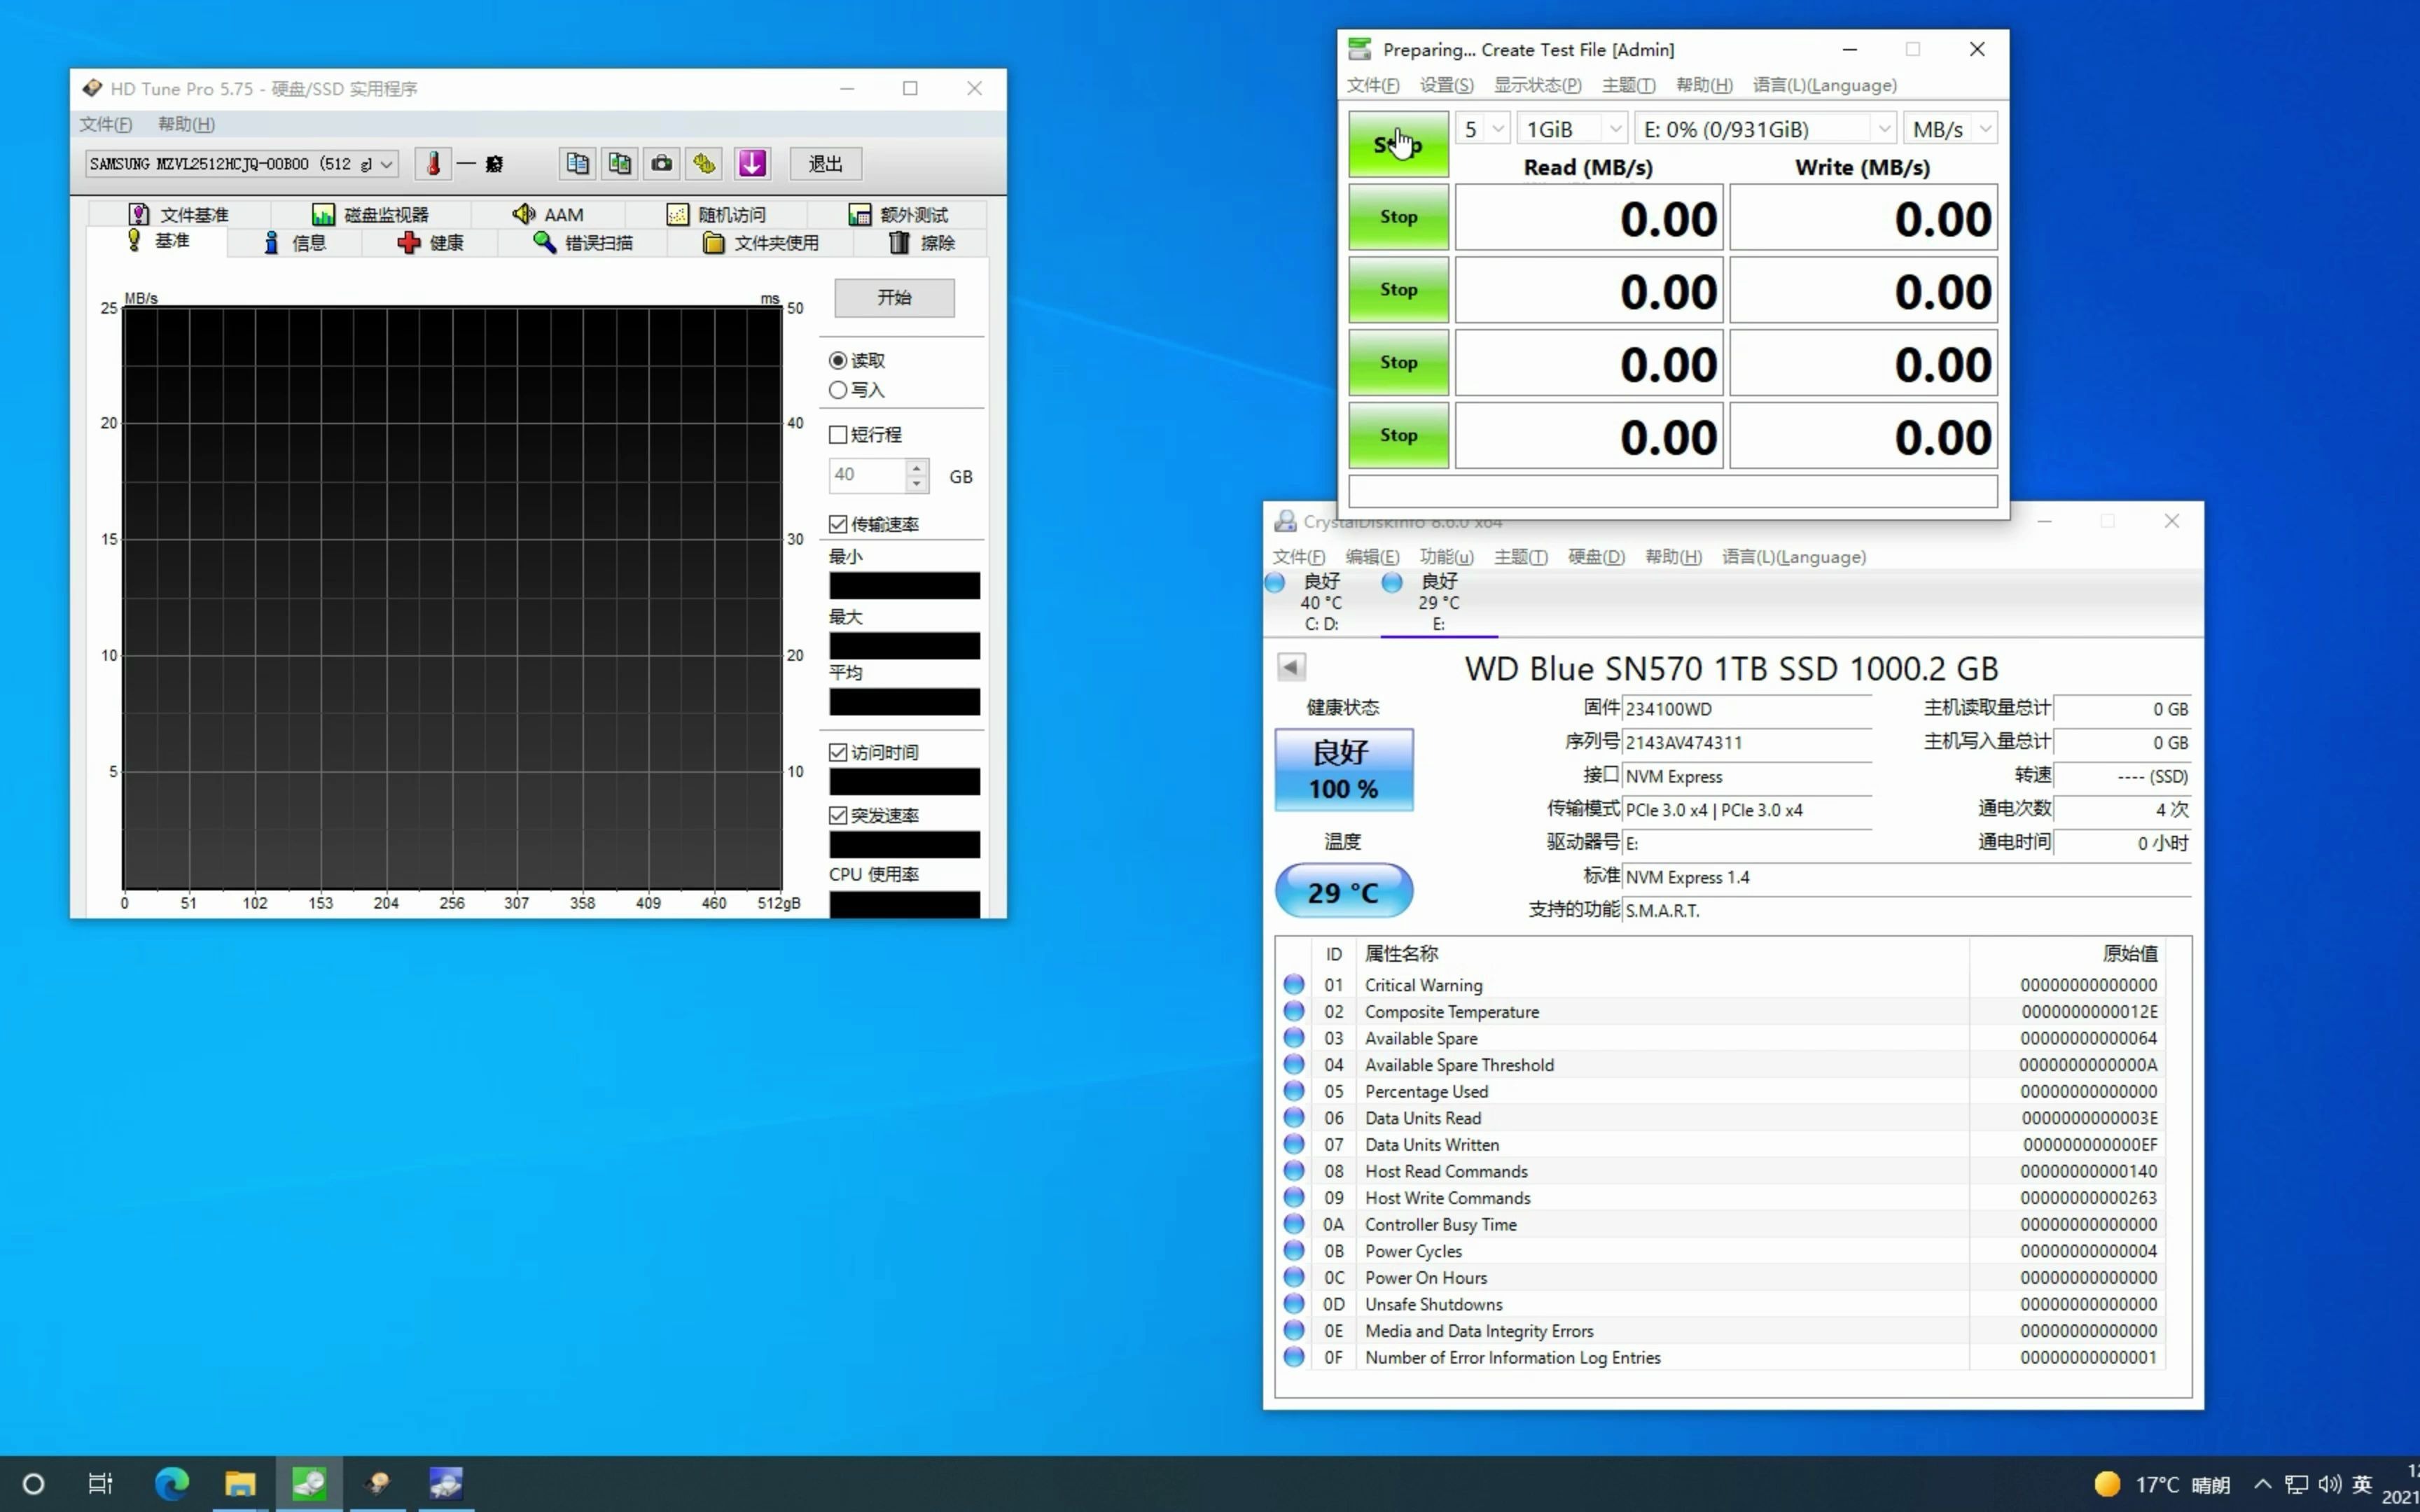Click HD Tune copy text to clipboard icon
The width and height of the screenshot is (2420, 1512).
(x=577, y=164)
